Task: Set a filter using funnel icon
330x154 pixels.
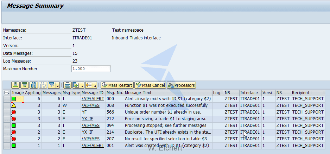Action: 52,85
